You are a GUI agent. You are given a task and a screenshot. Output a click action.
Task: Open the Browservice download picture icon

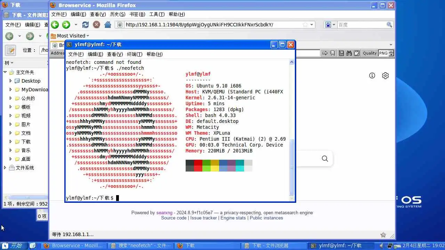pyautogui.click(x=341, y=53)
